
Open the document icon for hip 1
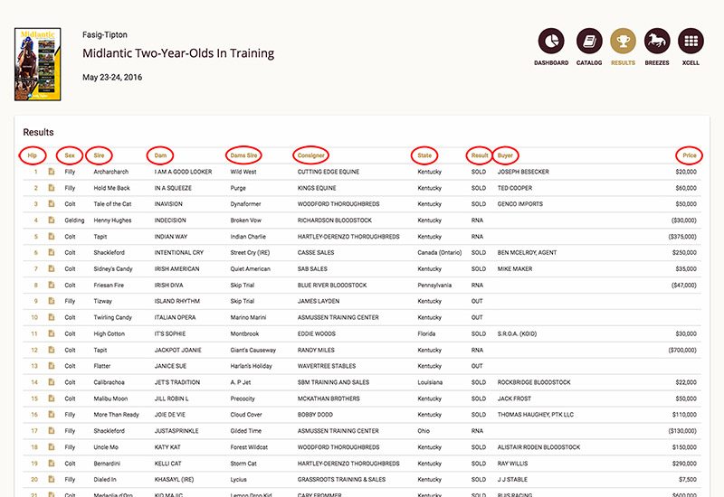52,172
